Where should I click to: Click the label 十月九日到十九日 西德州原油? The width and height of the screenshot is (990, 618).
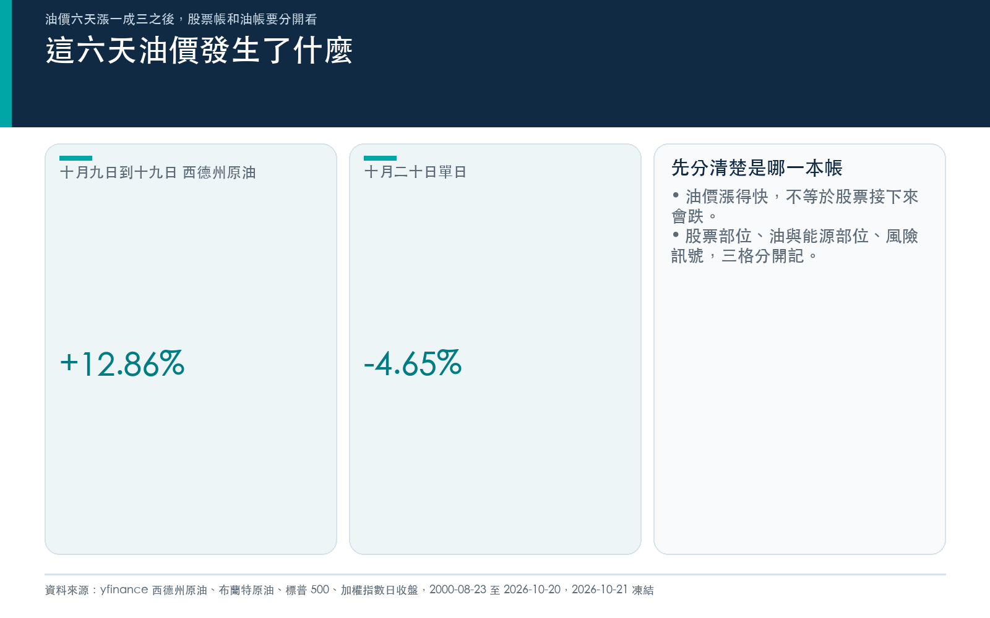pos(158,172)
